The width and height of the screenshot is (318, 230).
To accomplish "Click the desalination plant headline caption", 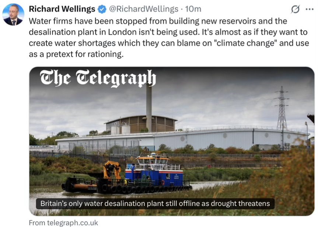I will [155, 204].
